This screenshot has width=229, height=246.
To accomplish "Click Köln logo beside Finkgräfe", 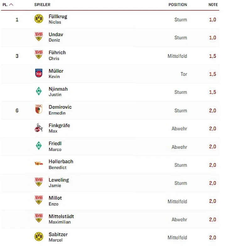I will [x=39, y=128].
